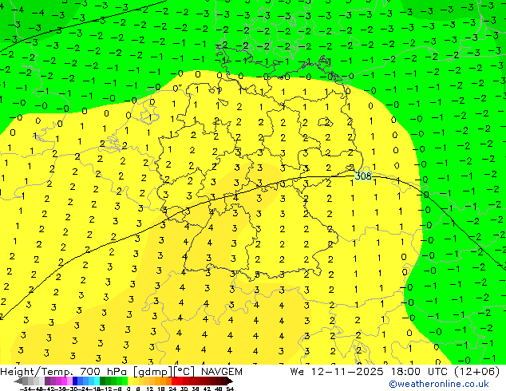Click the 308 height contour label
The image size is (506, 391).
[363, 176]
